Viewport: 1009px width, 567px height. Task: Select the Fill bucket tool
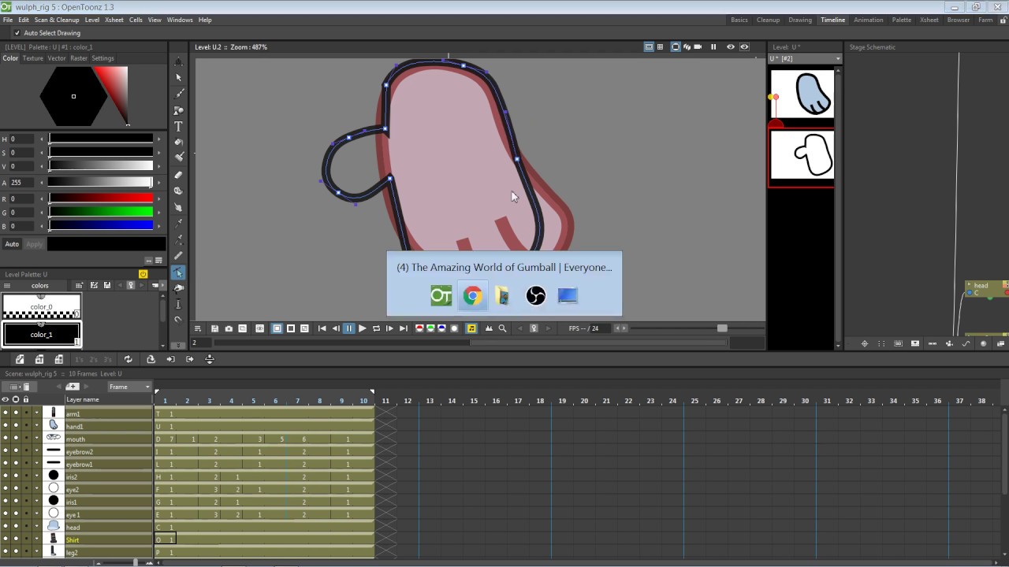178,143
